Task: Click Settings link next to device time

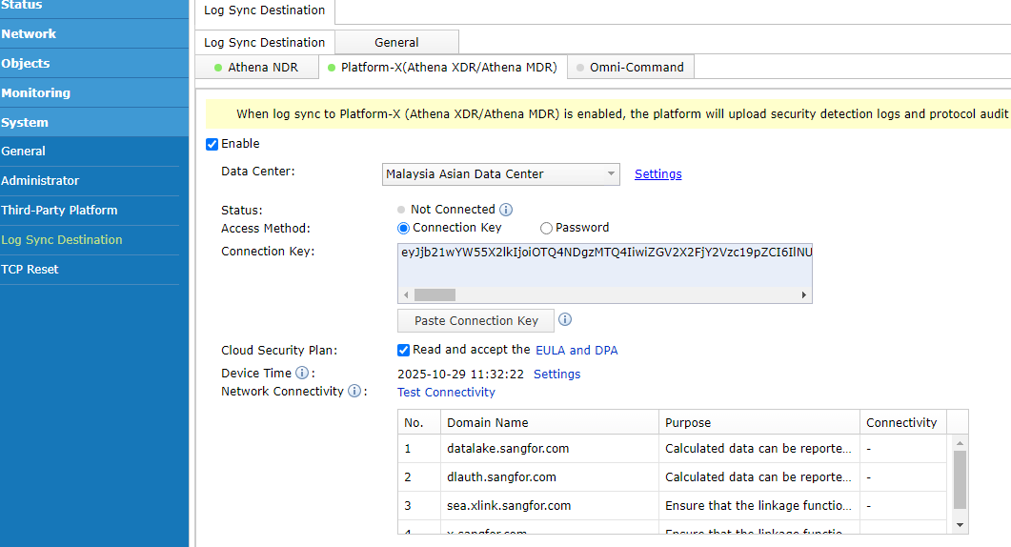Action: tap(557, 375)
